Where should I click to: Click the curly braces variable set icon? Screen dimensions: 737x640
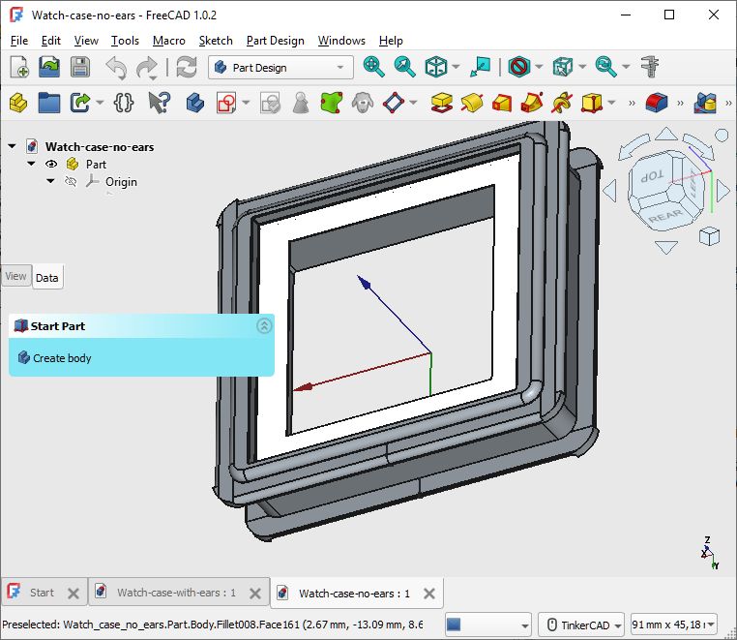click(124, 103)
